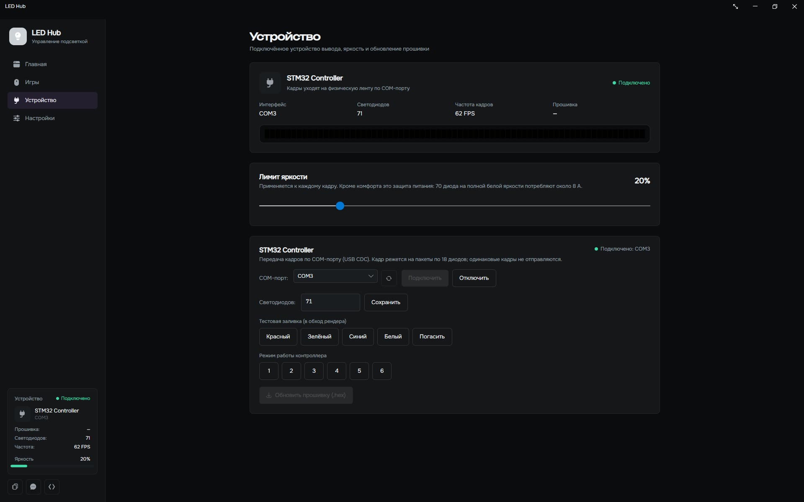Click the Отключить button

474,278
